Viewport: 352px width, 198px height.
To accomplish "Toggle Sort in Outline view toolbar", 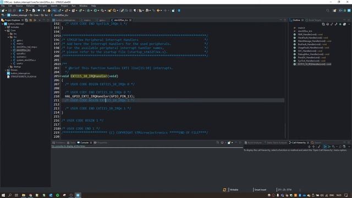I will (328, 24).
